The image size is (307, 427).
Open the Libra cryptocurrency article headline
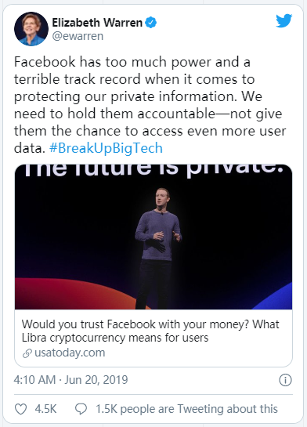pos(150,331)
